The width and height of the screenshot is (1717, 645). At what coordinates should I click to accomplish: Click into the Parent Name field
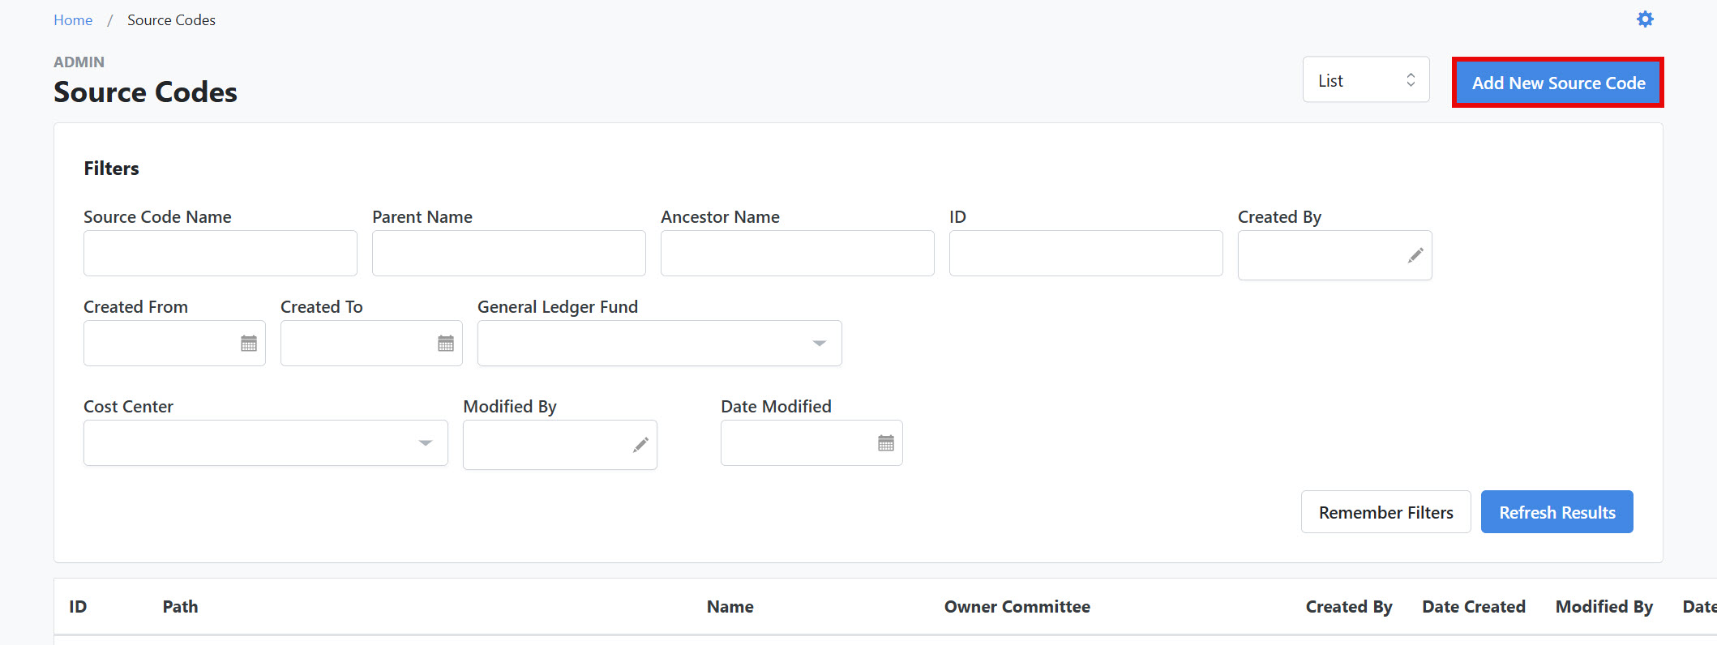pos(508,254)
